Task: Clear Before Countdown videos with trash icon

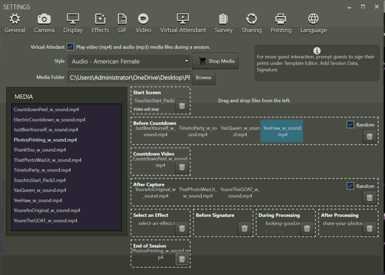Action: (370, 136)
